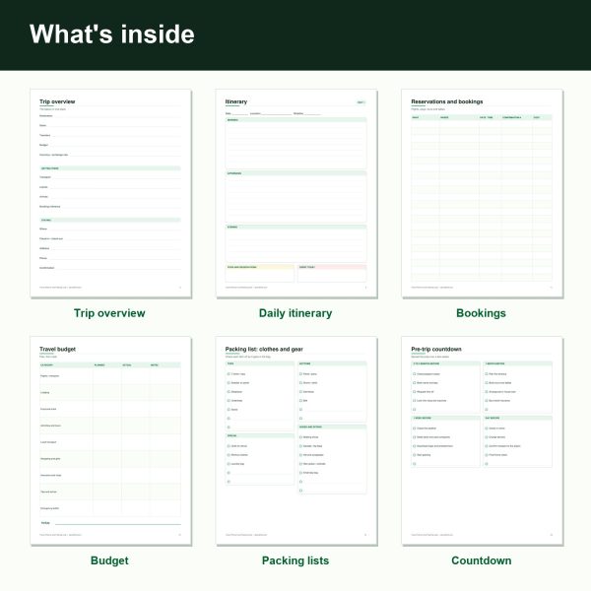Click the 'Budget' caption
The image size is (591, 591).
coord(109,560)
